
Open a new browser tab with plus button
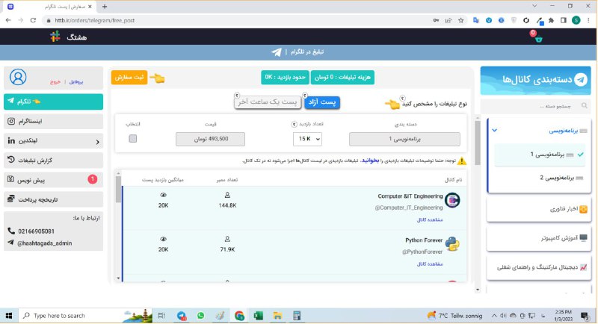(x=105, y=7)
